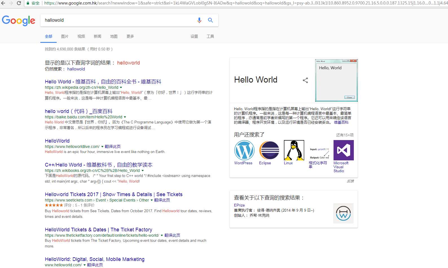Translate the See Tickets page
Viewport: 448px width, 268px height.
pyautogui.click(x=162, y=200)
